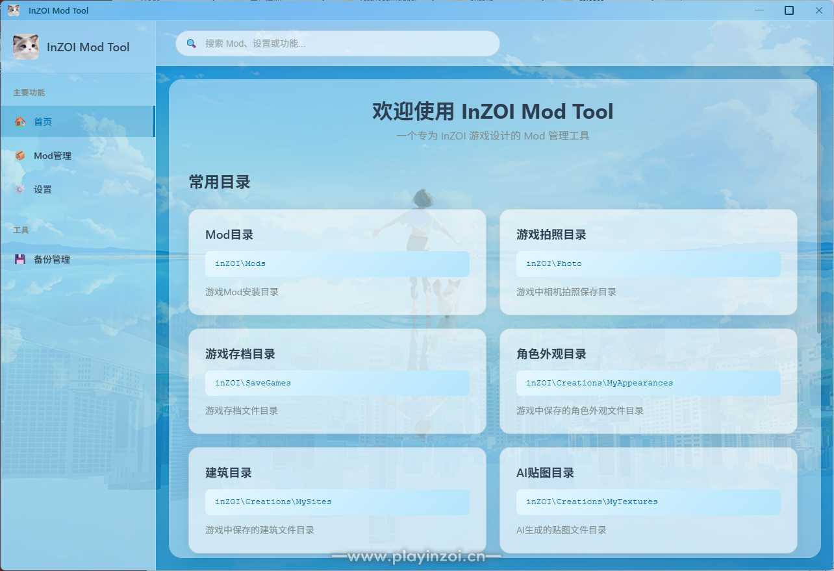Open 备份管理 in the tools section

tap(52, 260)
